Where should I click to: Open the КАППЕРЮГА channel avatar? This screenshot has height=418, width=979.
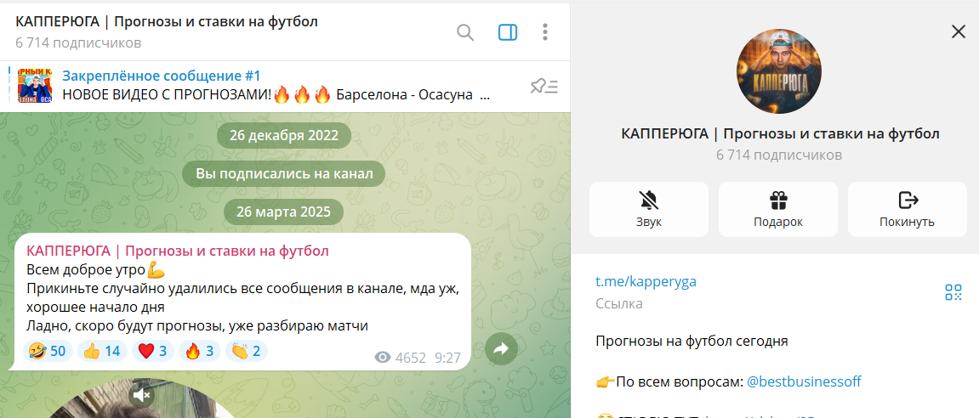click(779, 71)
